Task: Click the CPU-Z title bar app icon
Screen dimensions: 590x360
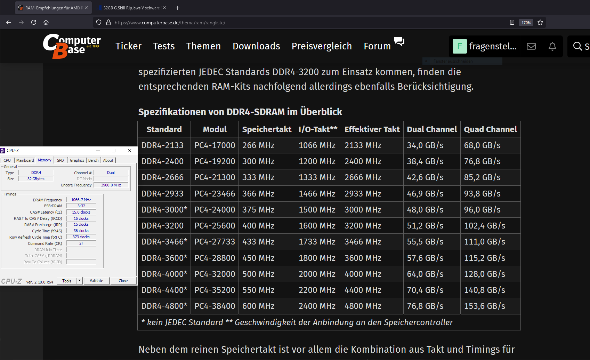Action: (2, 151)
